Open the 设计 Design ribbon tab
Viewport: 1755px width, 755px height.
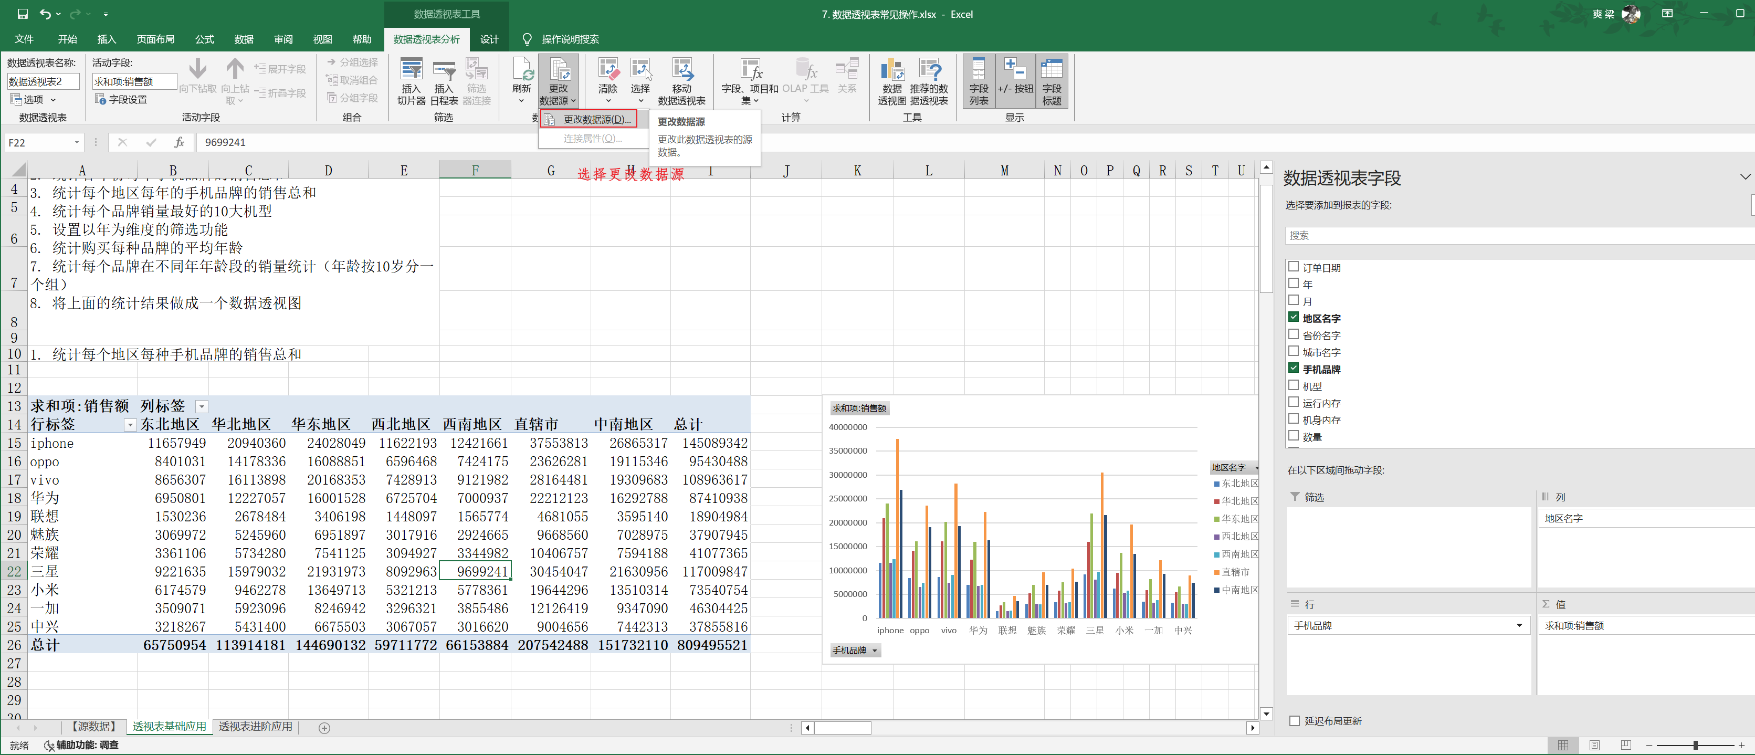pyautogui.click(x=490, y=39)
